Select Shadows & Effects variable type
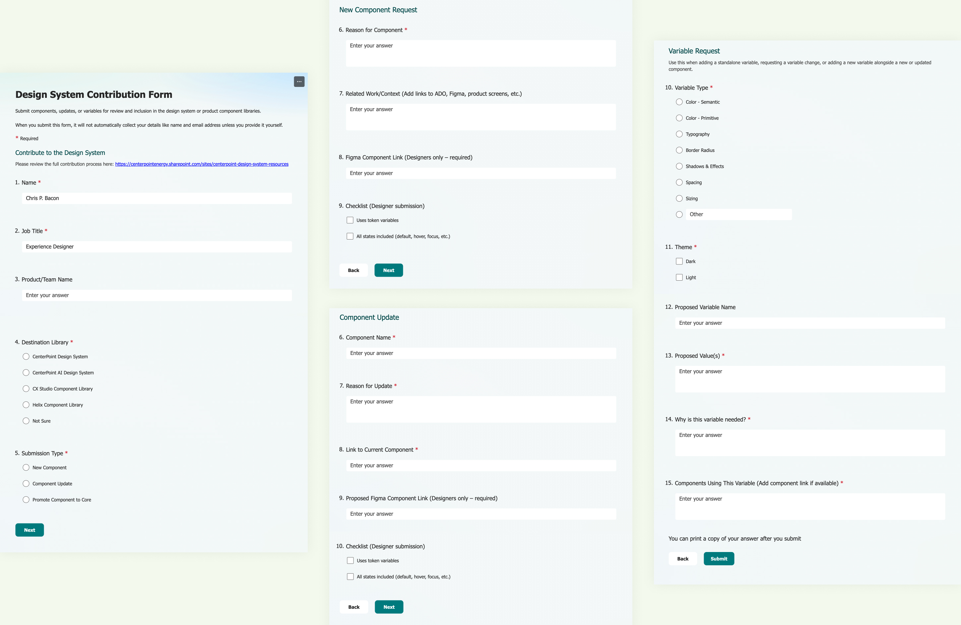 pyautogui.click(x=679, y=167)
